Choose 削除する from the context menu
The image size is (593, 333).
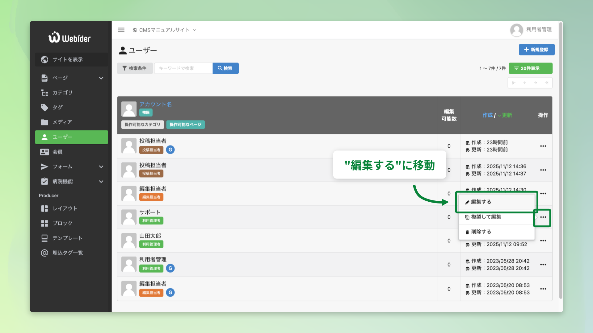tap(497, 232)
